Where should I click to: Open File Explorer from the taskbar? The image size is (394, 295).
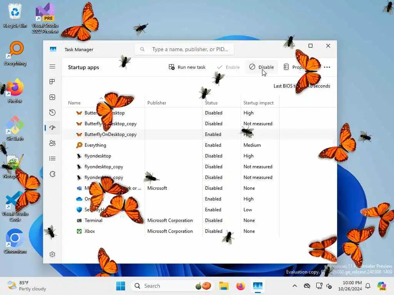coord(224,286)
